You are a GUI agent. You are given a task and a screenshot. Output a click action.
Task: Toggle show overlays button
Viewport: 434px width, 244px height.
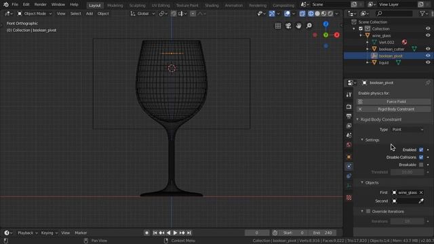[288, 14]
